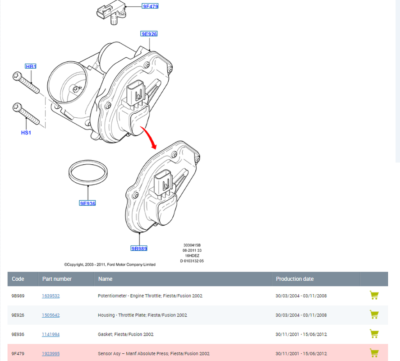This screenshot has height=361, width=400.
Task: Add part 9B989 potentiometer to cart
Action: 374,296
